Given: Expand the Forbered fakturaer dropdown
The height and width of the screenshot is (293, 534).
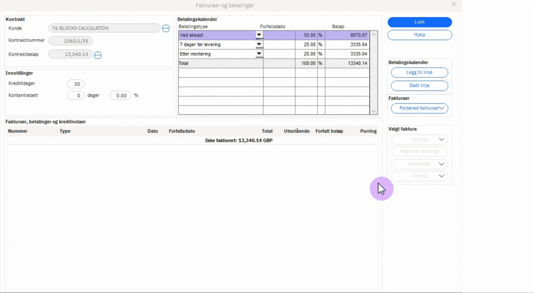Looking at the screenshot, I should click(x=442, y=108).
